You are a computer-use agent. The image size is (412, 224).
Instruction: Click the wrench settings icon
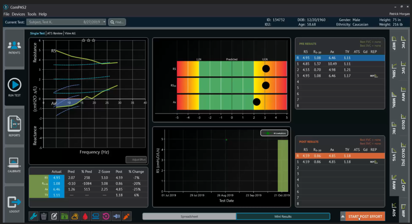coord(34,216)
